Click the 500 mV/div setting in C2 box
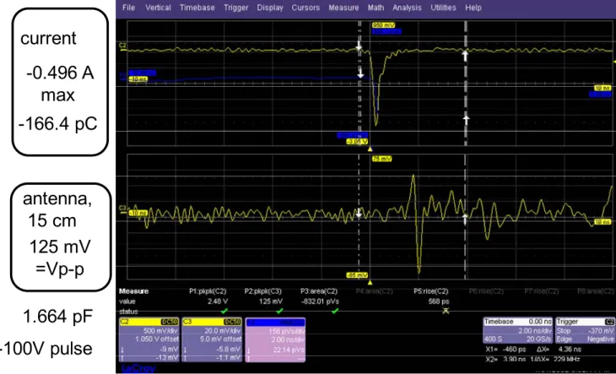 coord(161,331)
